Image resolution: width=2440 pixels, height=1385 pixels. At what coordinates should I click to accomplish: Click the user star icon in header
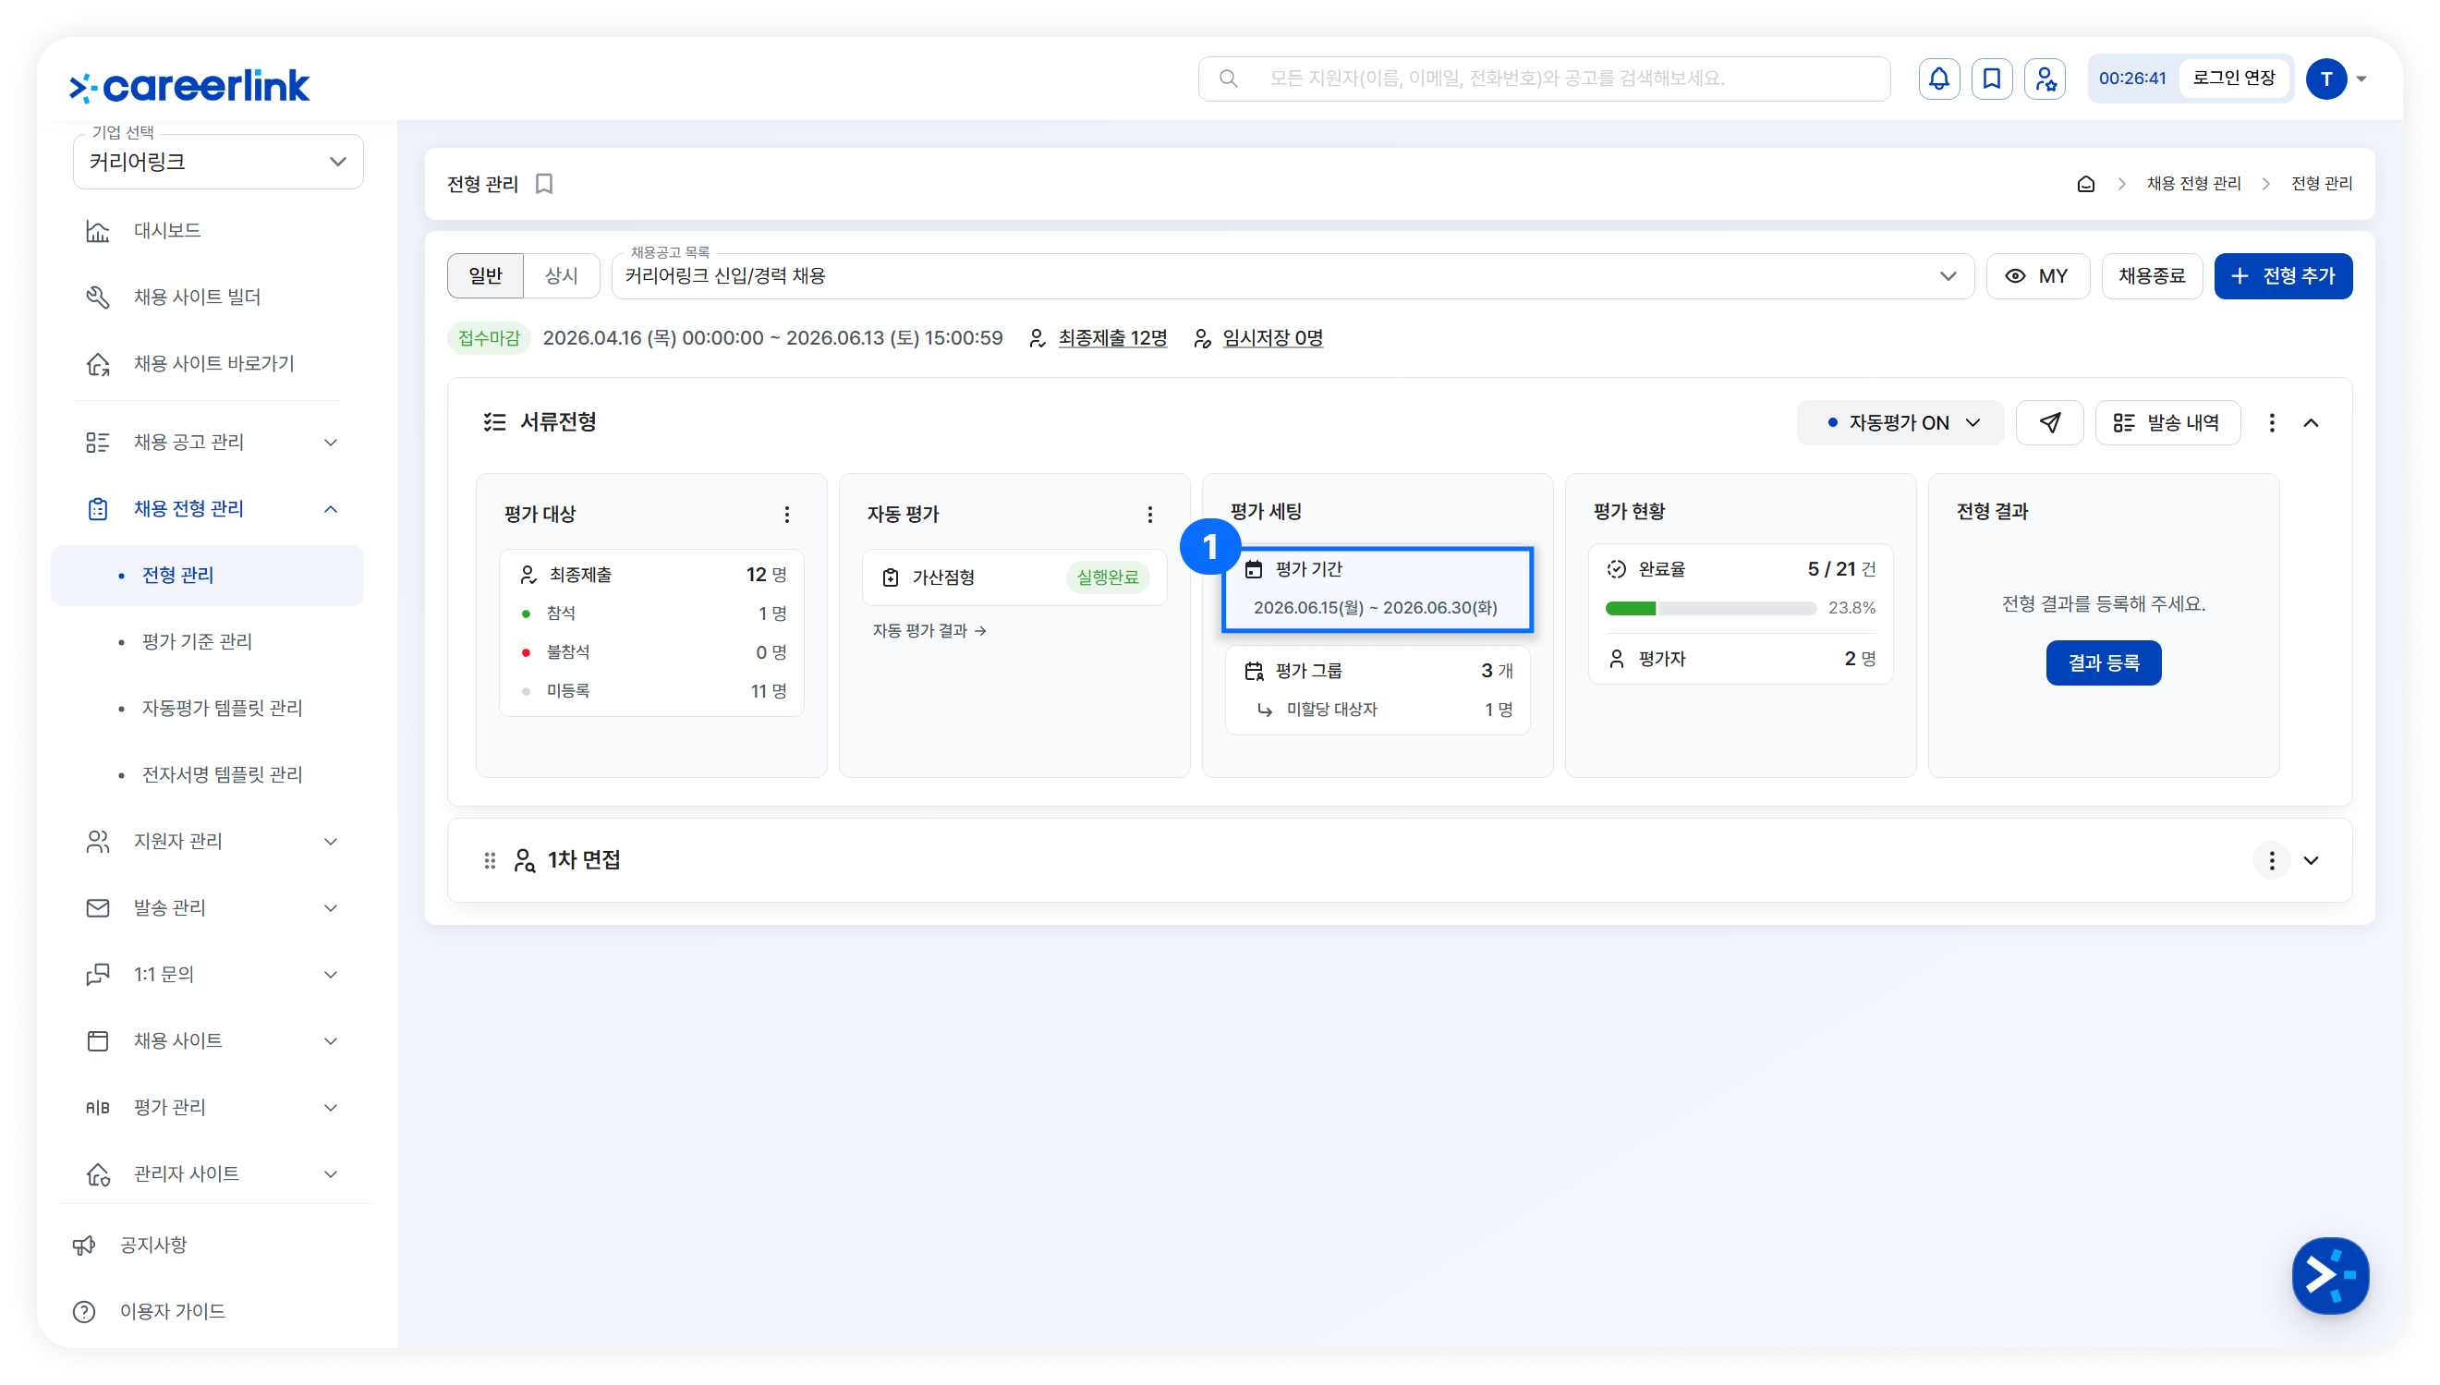pos(2045,79)
